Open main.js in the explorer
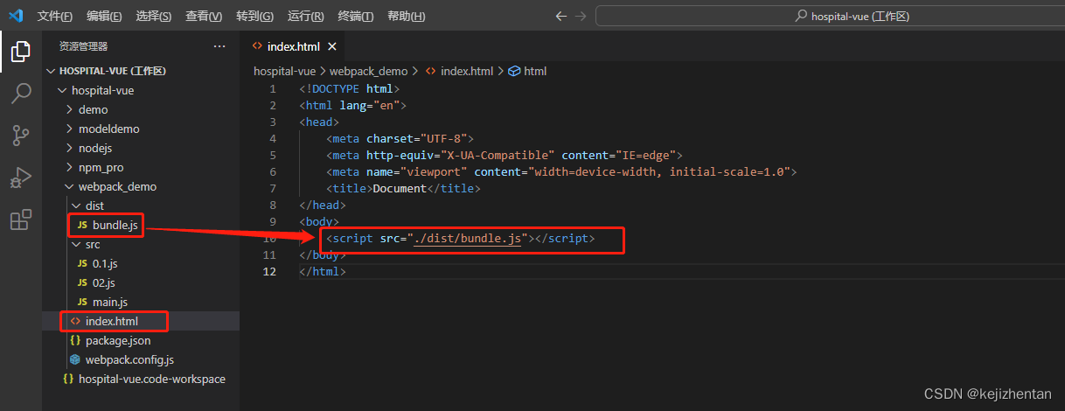The image size is (1065, 411). click(x=141, y=302)
